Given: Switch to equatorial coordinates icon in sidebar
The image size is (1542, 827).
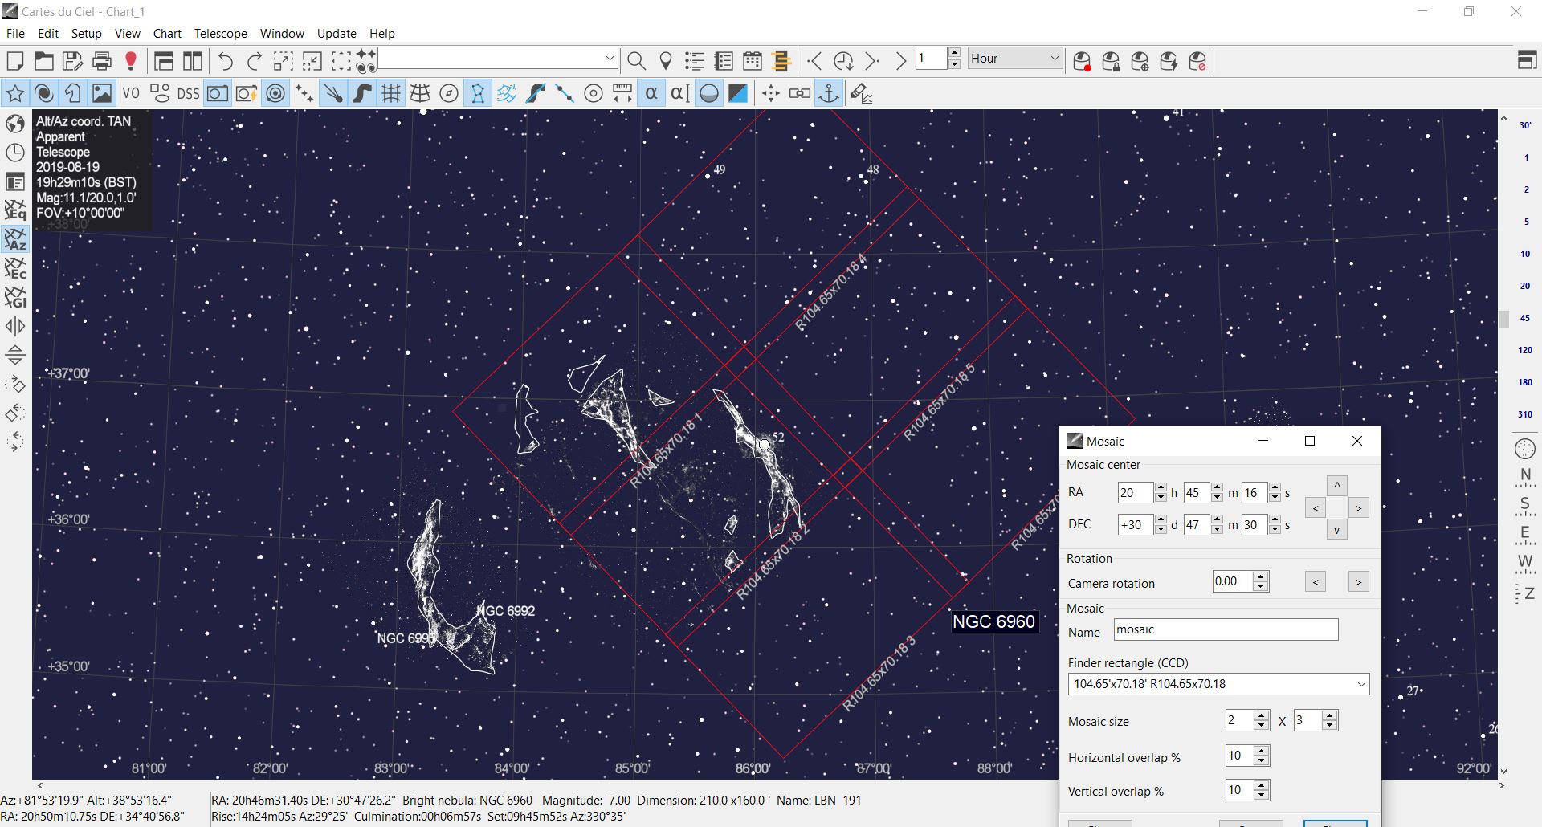Looking at the screenshot, I should point(15,210).
